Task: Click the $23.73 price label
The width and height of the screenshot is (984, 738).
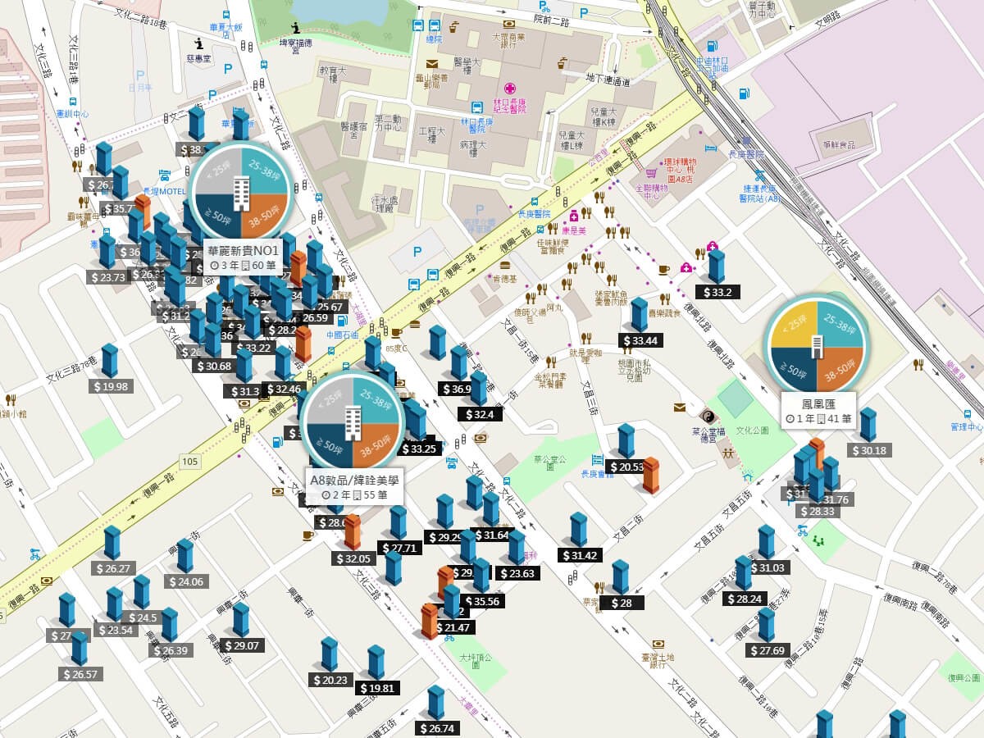Action: click(108, 277)
